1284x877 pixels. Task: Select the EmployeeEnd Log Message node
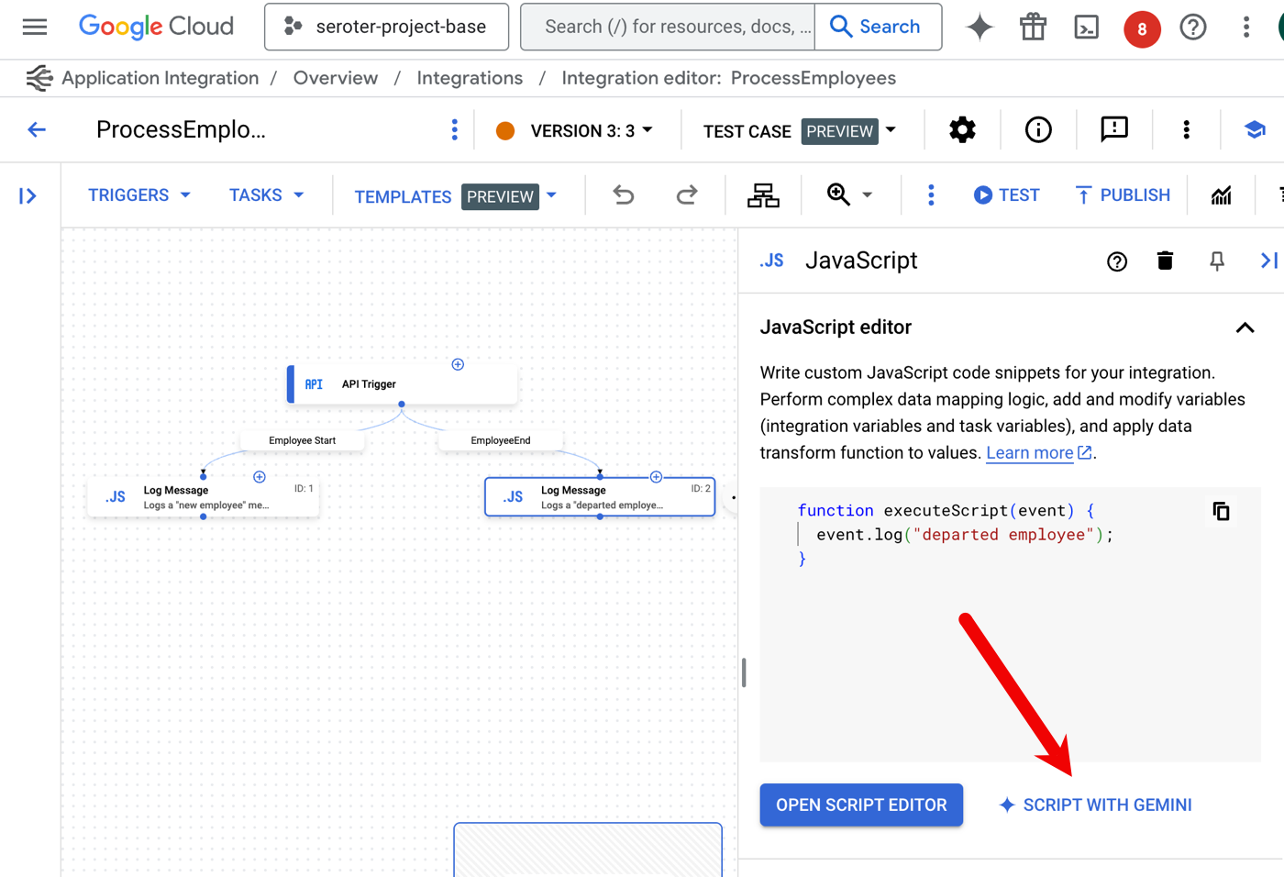tap(600, 497)
